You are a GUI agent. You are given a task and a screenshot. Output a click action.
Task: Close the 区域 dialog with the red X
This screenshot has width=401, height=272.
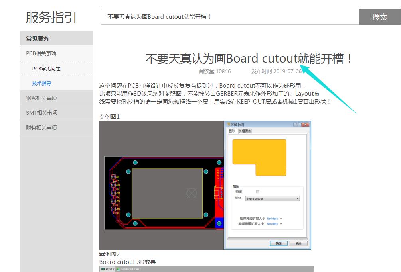tap(305, 125)
